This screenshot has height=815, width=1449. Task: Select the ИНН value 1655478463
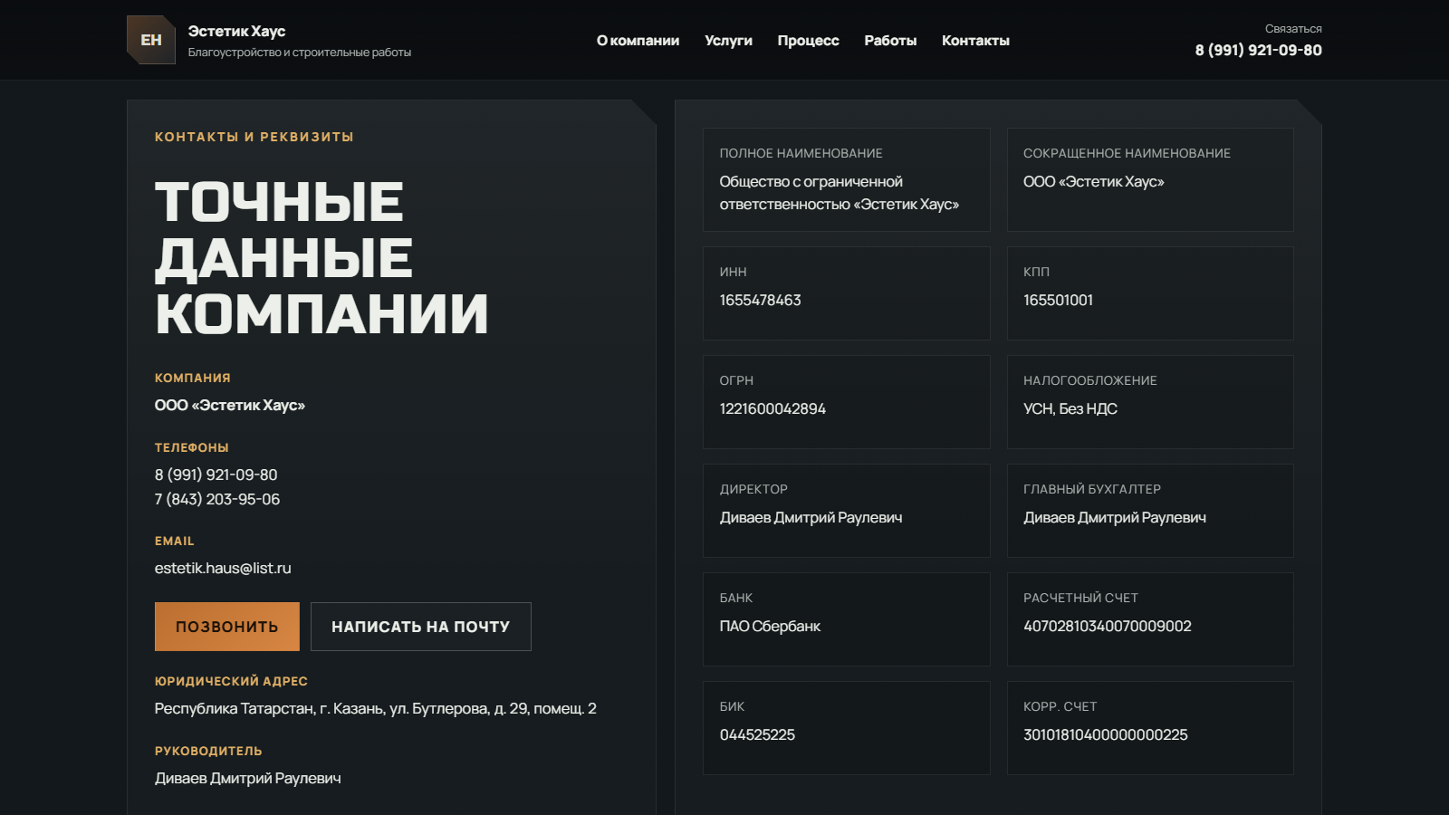tap(761, 300)
